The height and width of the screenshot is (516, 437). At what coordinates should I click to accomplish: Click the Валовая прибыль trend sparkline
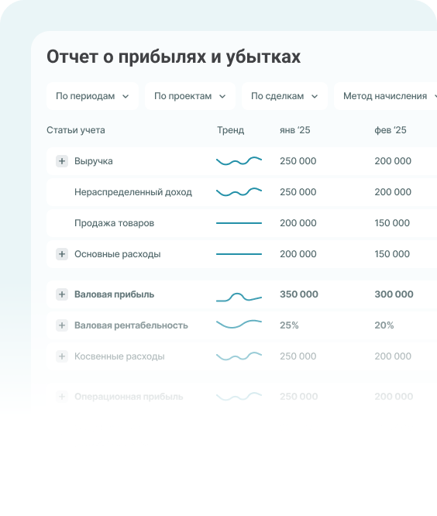239,297
